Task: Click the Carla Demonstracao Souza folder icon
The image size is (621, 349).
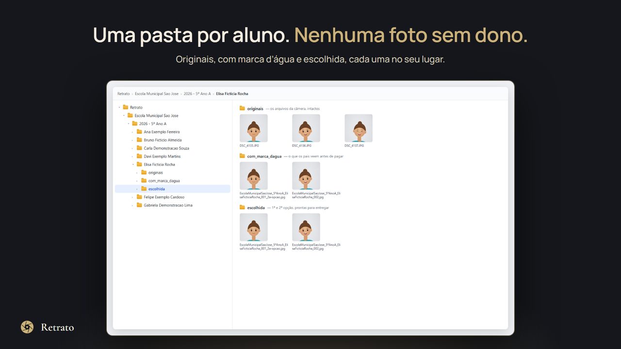Action: point(139,148)
